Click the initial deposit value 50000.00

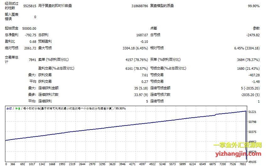click(x=29, y=28)
